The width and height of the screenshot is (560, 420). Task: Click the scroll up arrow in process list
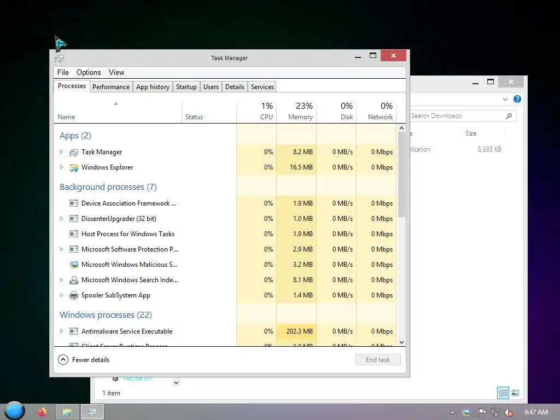(x=401, y=128)
